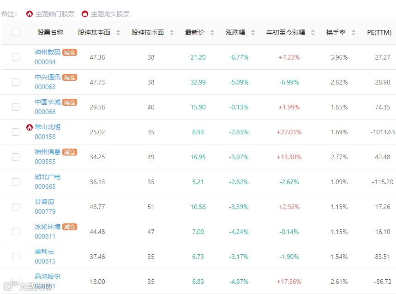Click the 主题龙头股票 legend label
The height and width of the screenshot is (294, 396).
[x=110, y=14]
